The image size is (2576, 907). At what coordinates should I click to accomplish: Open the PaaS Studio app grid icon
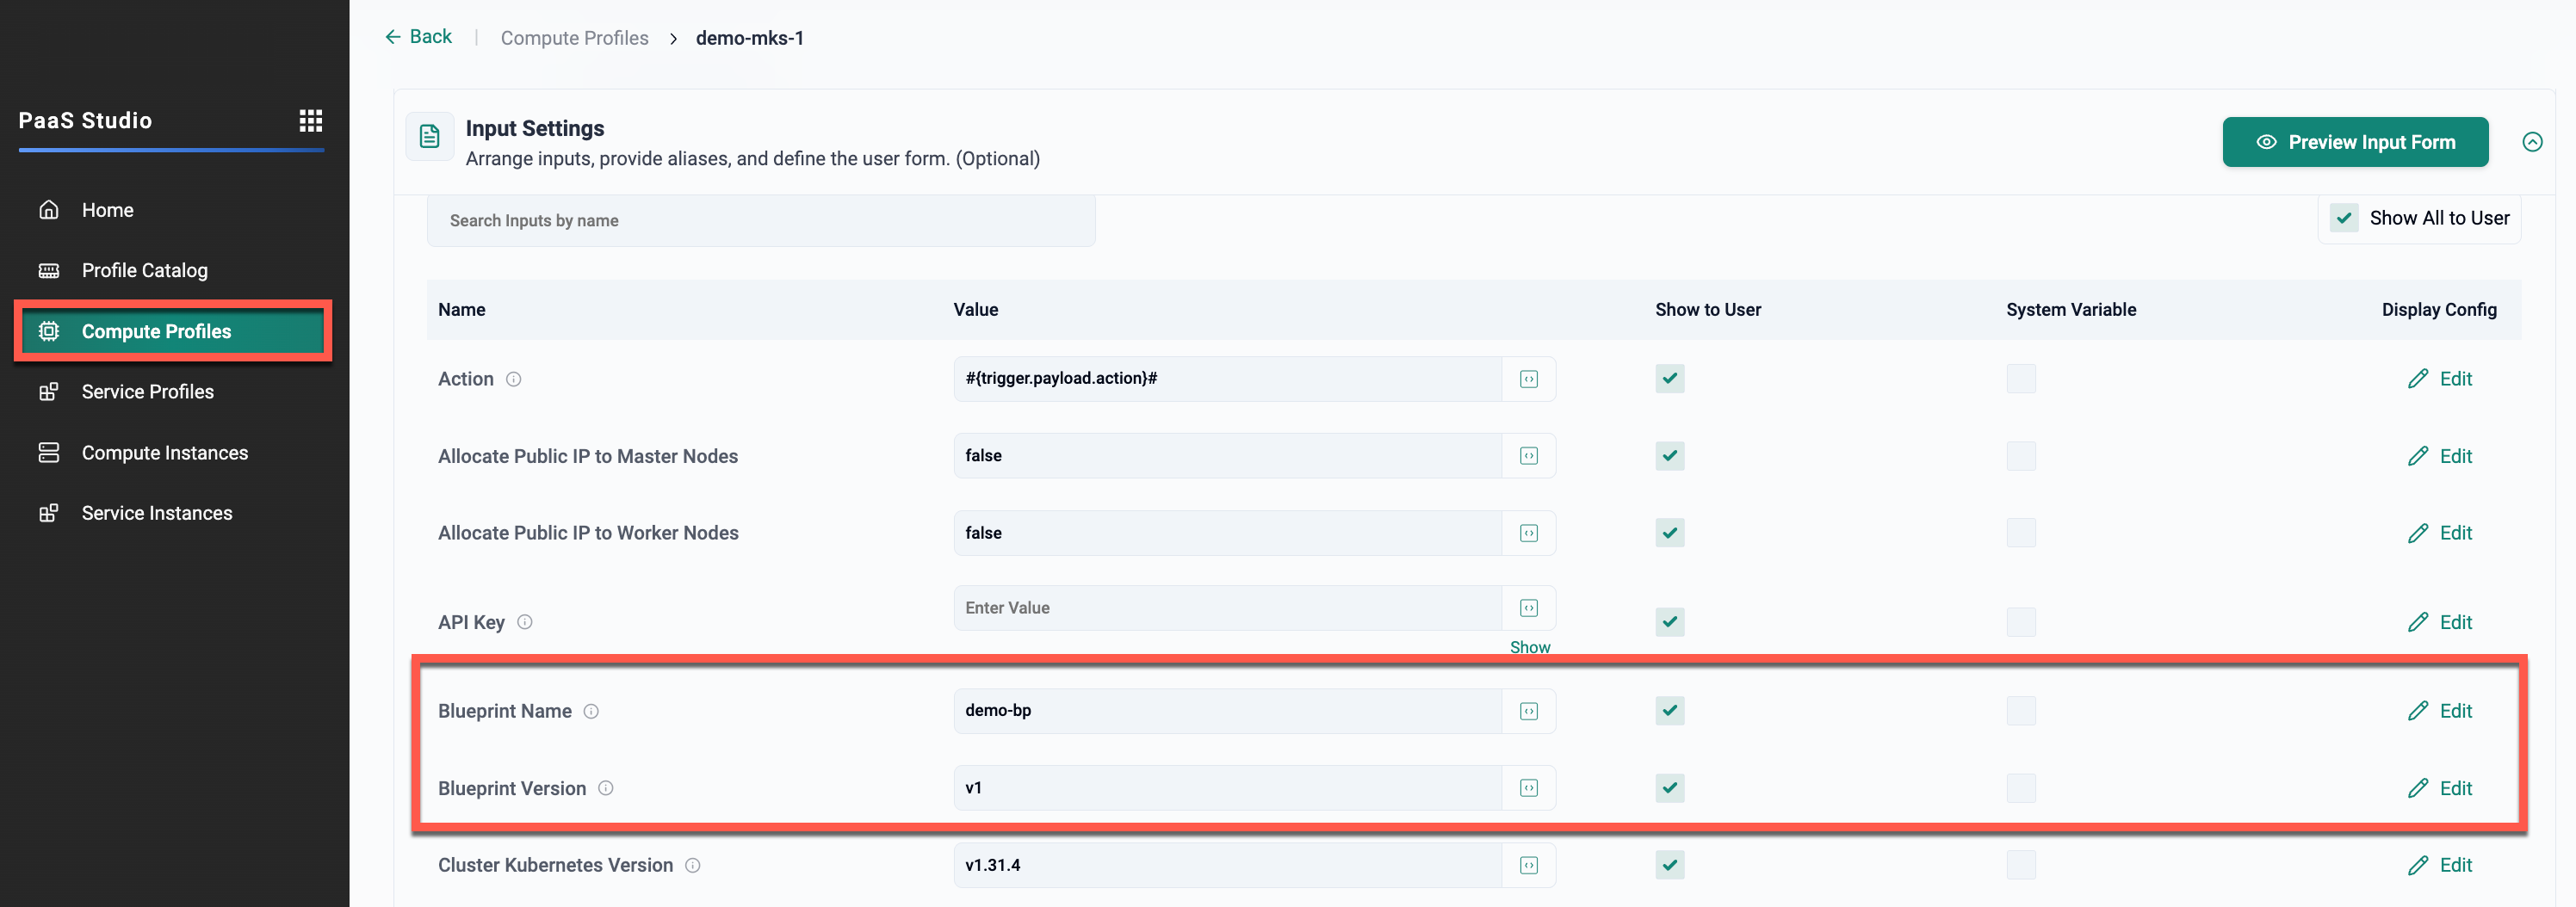[x=310, y=121]
